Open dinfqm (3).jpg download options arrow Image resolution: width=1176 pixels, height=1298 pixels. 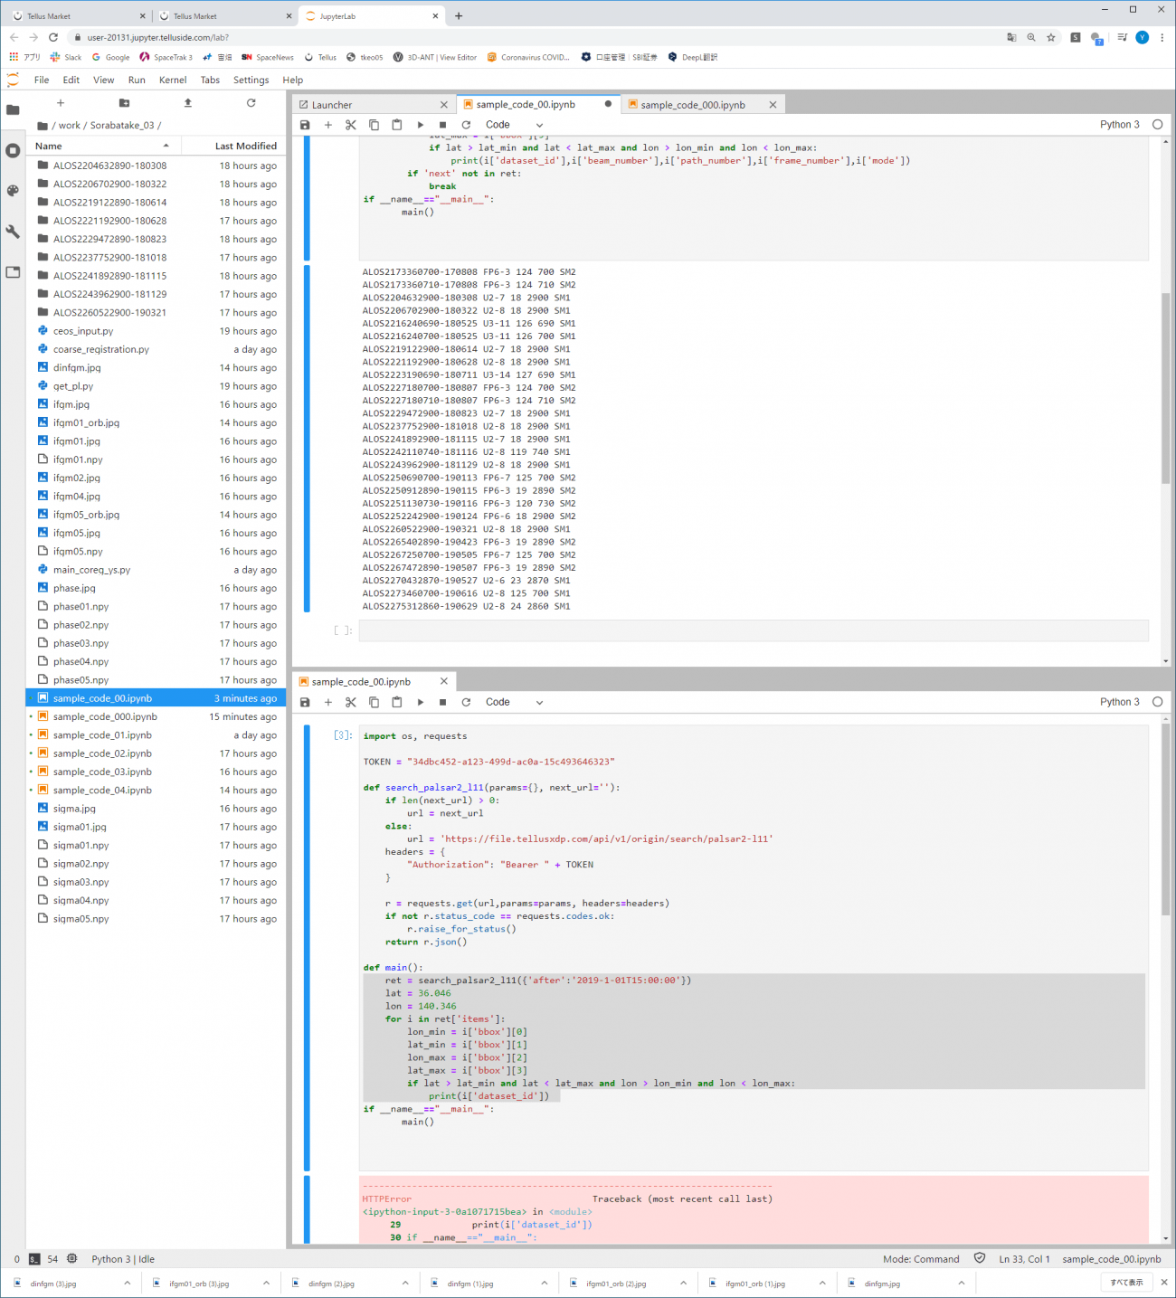pyautogui.click(x=127, y=1283)
